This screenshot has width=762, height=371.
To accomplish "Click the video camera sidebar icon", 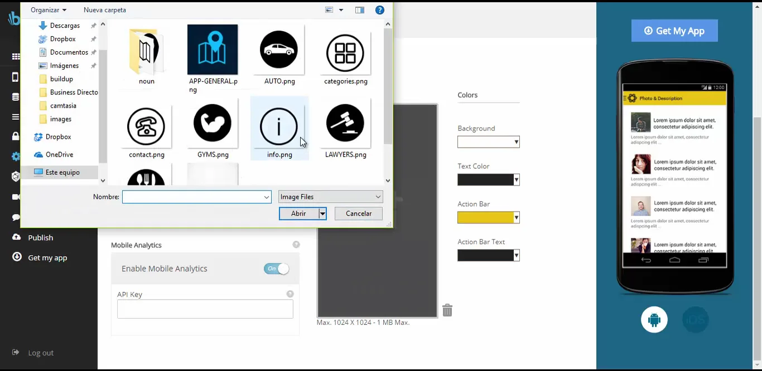I will coord(16,197).
